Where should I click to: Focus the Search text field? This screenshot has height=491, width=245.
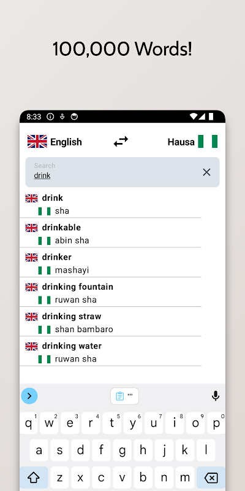click(x=123, y=172)
